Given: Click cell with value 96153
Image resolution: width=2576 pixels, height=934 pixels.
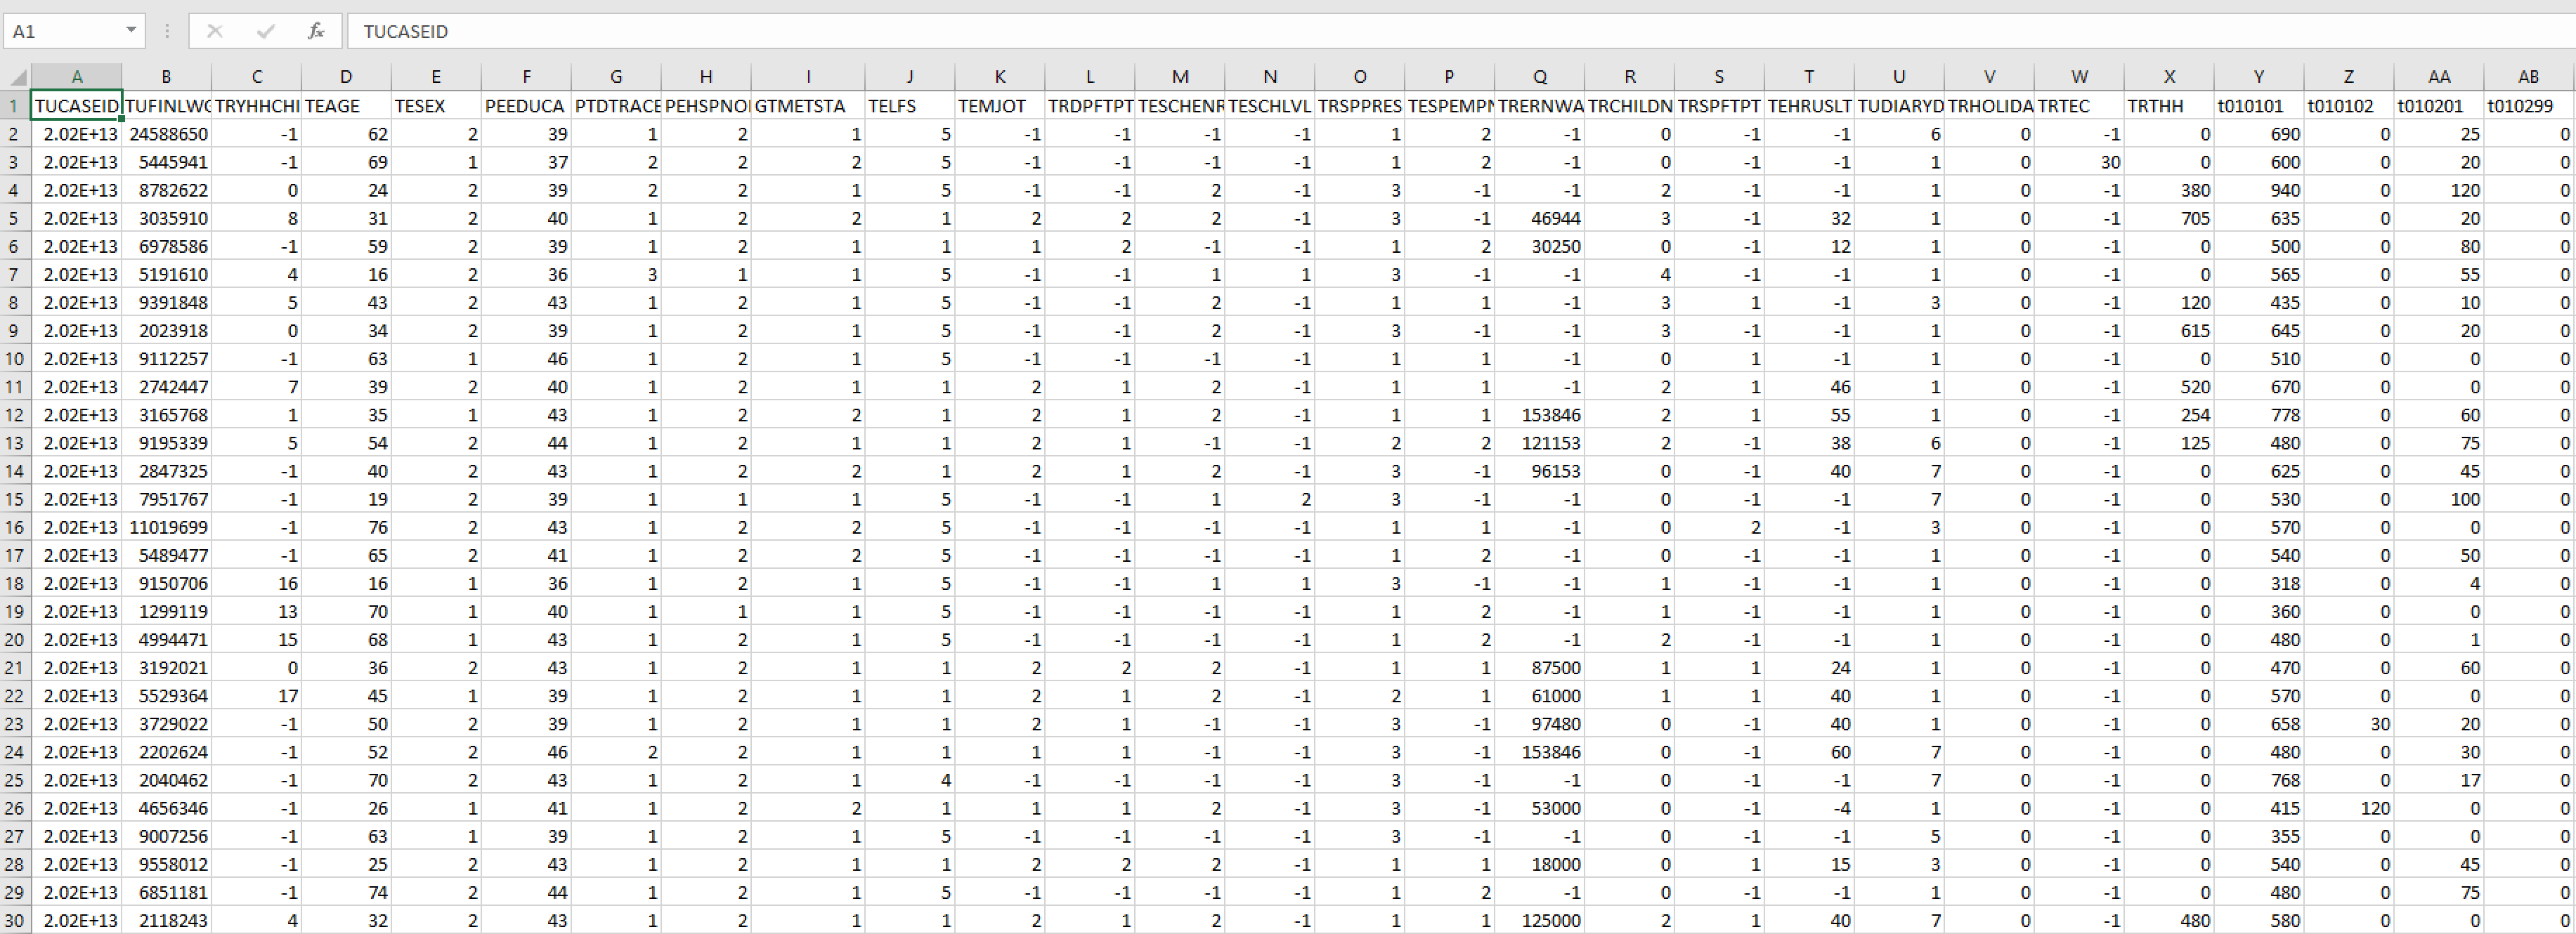Looking at the screenshot, I should click(x=1540, y=471).
